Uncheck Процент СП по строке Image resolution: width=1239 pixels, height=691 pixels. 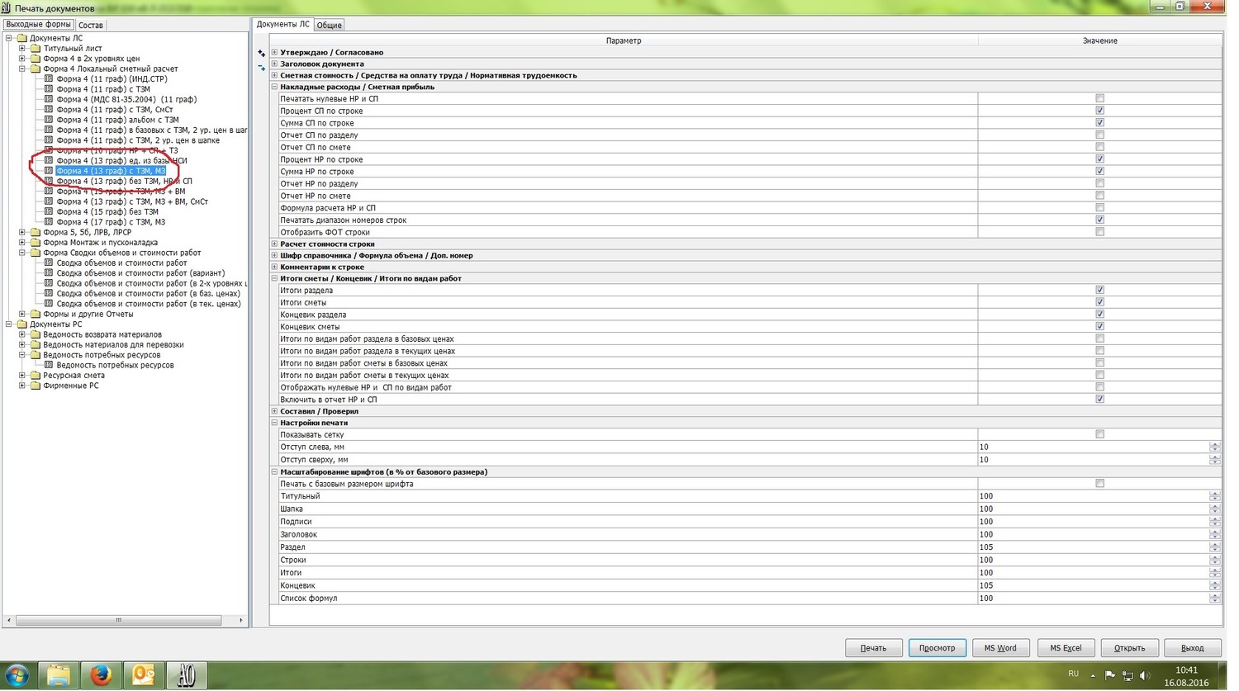point(1099,111)
